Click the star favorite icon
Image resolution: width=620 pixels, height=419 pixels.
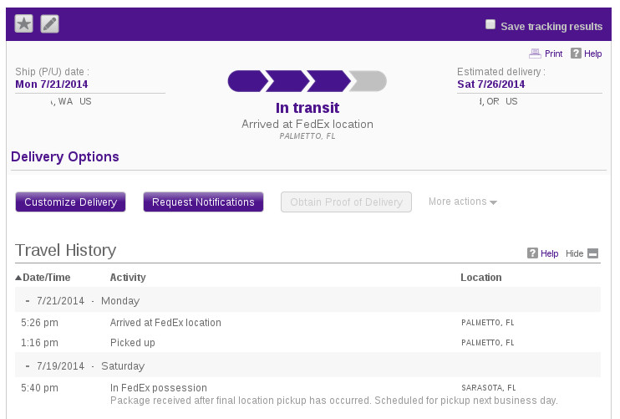coord(24,24)
